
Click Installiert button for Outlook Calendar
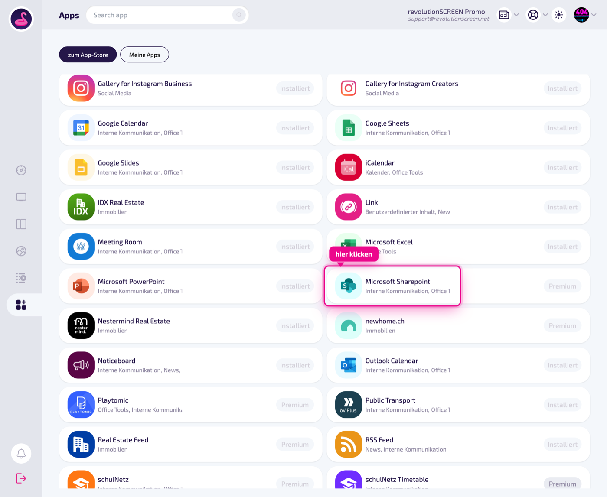[562, 365]
